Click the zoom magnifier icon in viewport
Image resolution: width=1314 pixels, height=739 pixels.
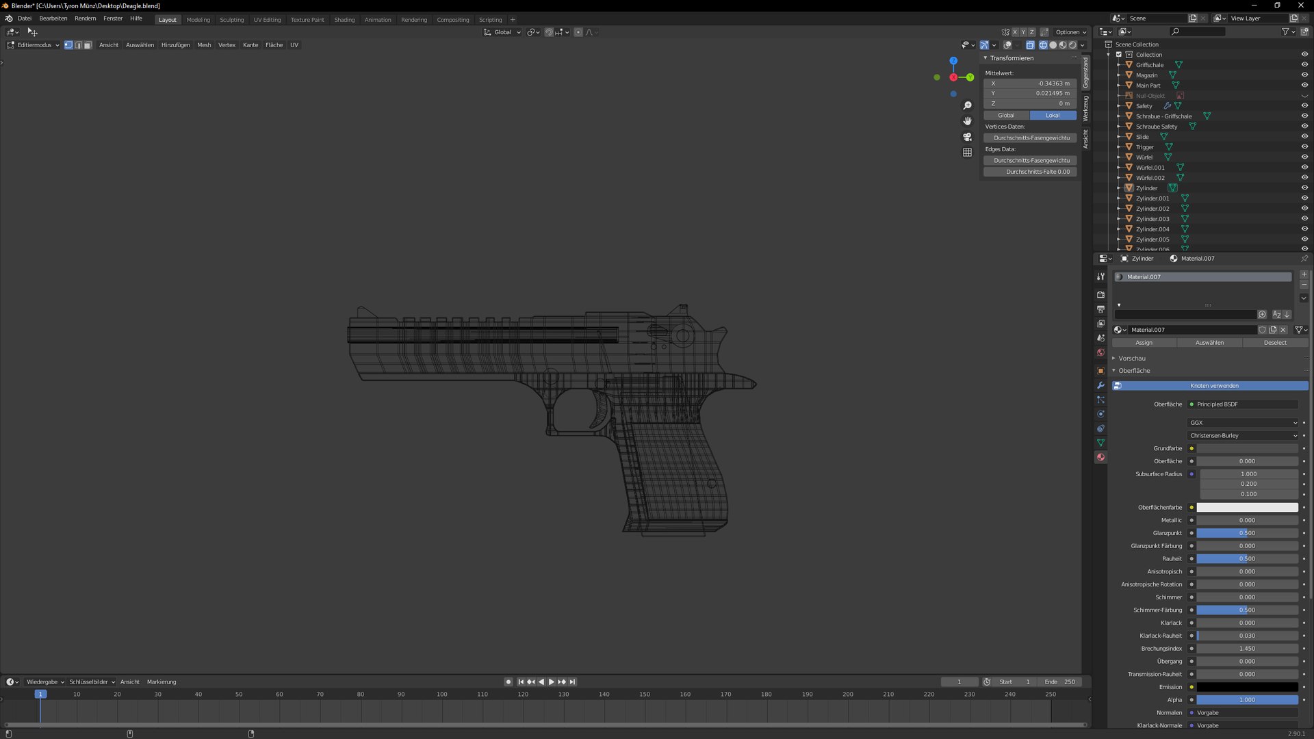click(967, 105)
